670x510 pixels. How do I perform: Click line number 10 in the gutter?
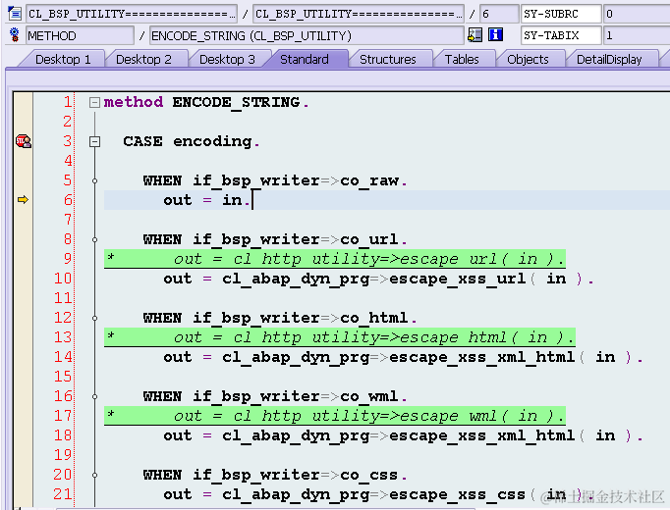coord(63,279)
